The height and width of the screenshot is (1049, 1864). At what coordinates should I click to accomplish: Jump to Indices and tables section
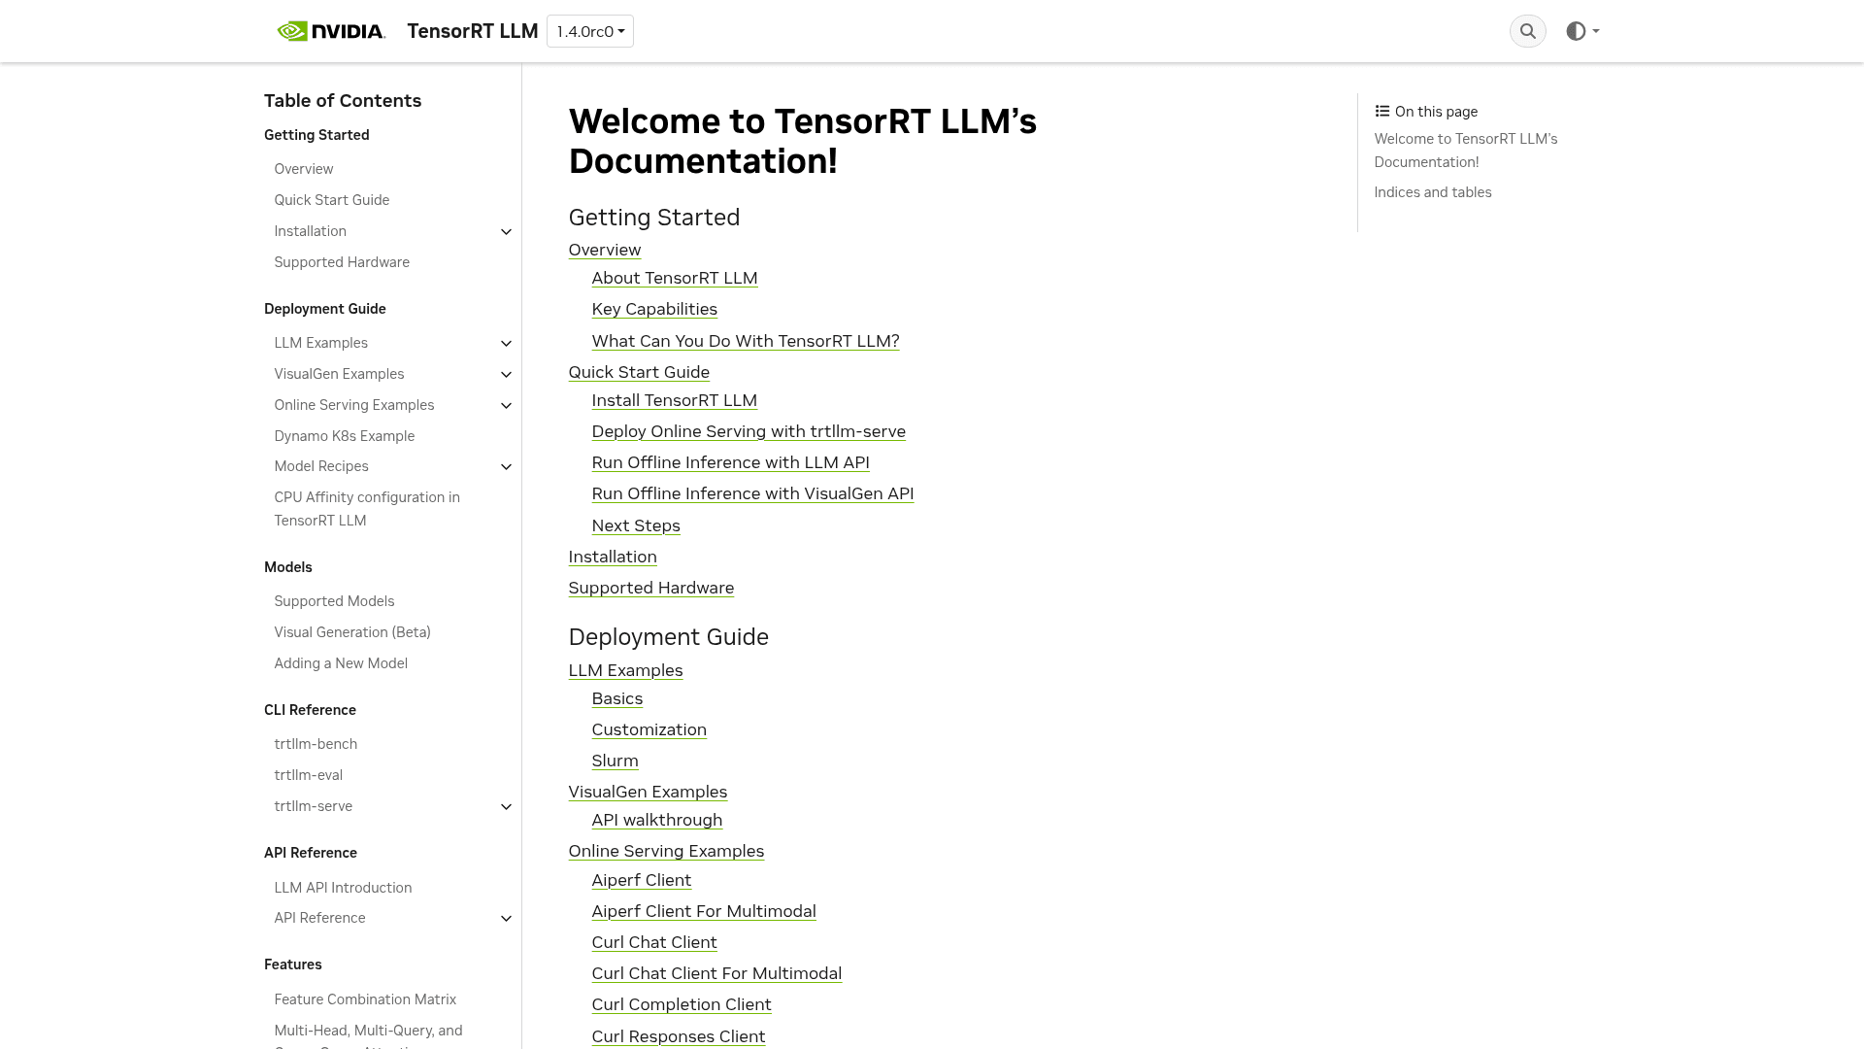[1432, 192]
